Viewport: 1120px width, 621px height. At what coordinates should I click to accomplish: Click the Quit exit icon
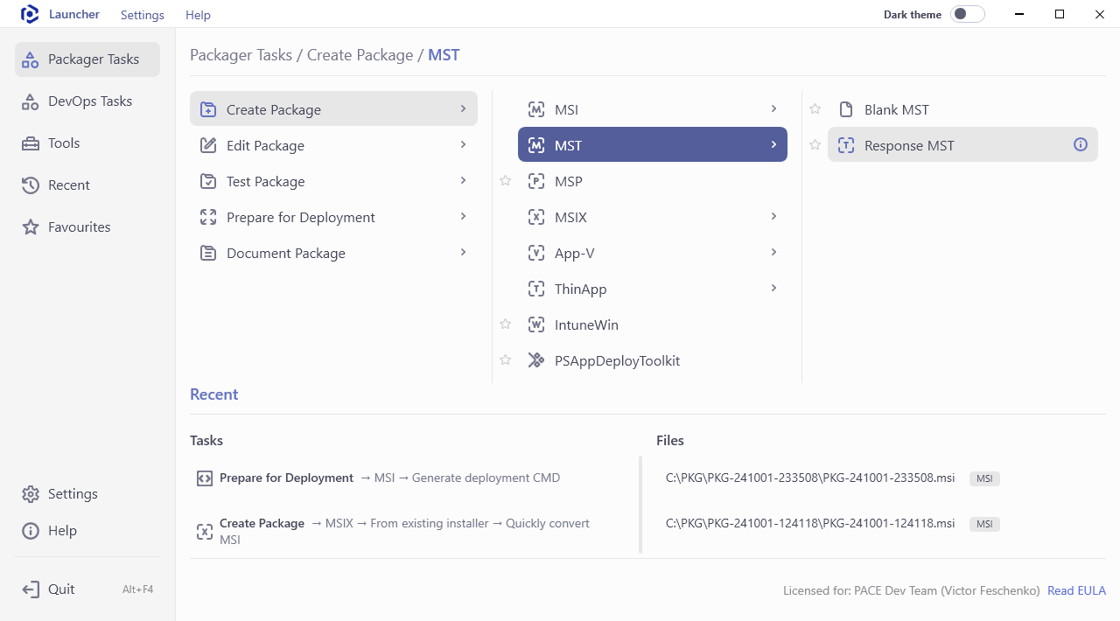(31, 590)
